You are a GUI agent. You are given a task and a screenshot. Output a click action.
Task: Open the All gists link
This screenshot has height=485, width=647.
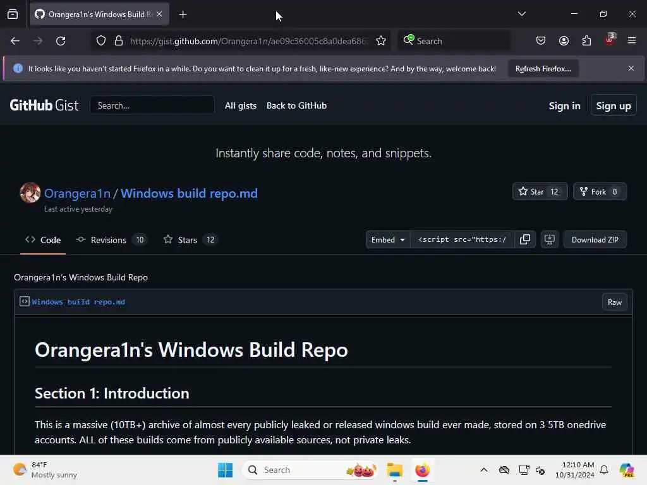point(241,105)
